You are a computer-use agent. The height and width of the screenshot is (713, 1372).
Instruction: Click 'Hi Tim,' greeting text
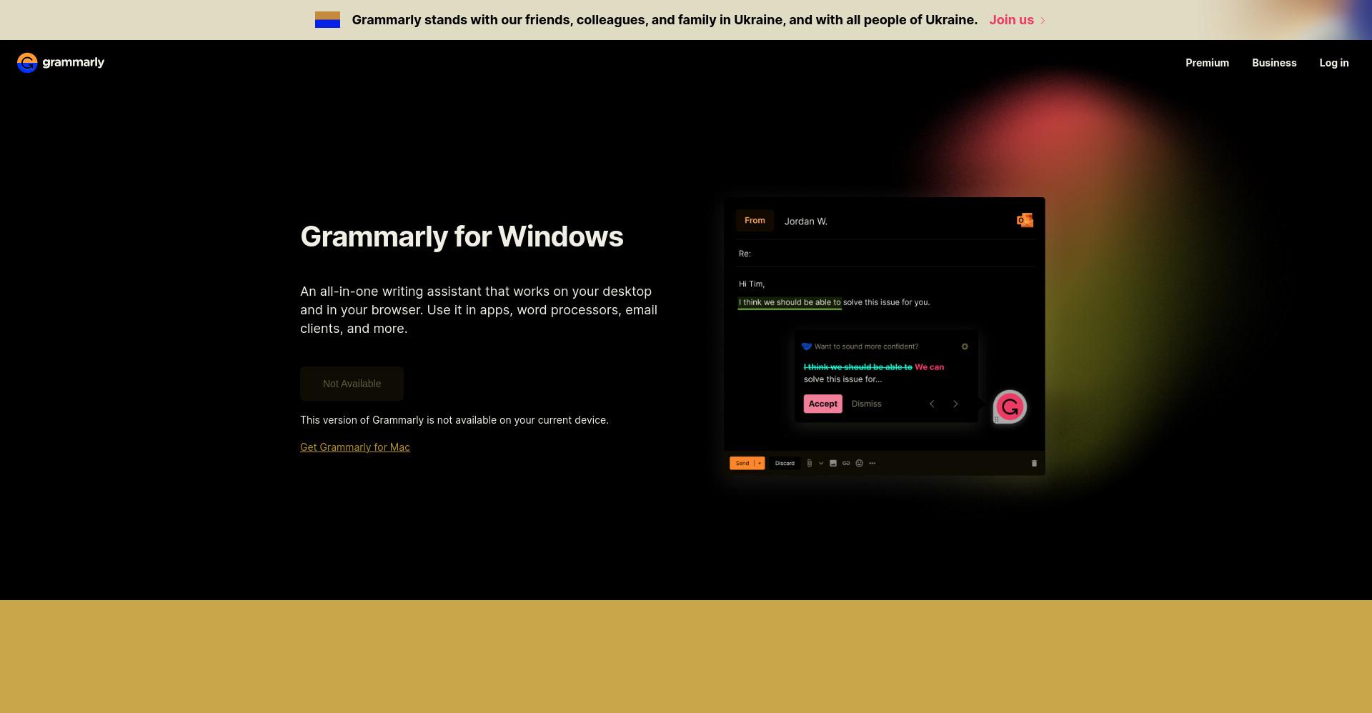(x=752, y=284)
